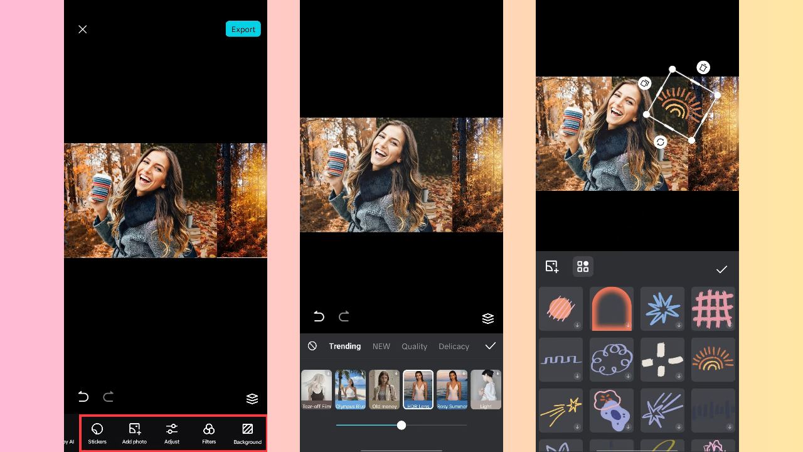803x452 pixels.
Task: Select the Background tool
Action: (247, 433)
